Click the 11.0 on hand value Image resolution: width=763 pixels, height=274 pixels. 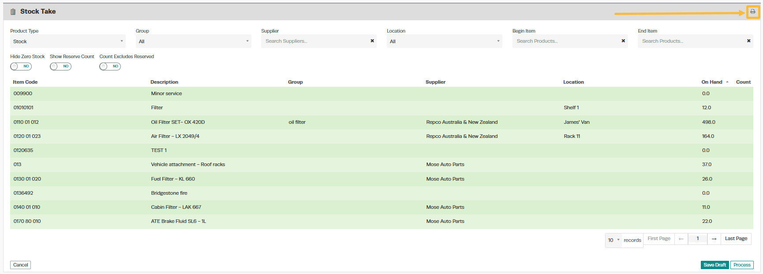706,207
